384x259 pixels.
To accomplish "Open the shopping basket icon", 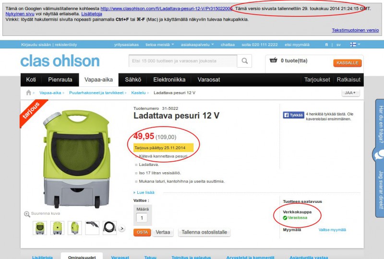I will (273, 60).
